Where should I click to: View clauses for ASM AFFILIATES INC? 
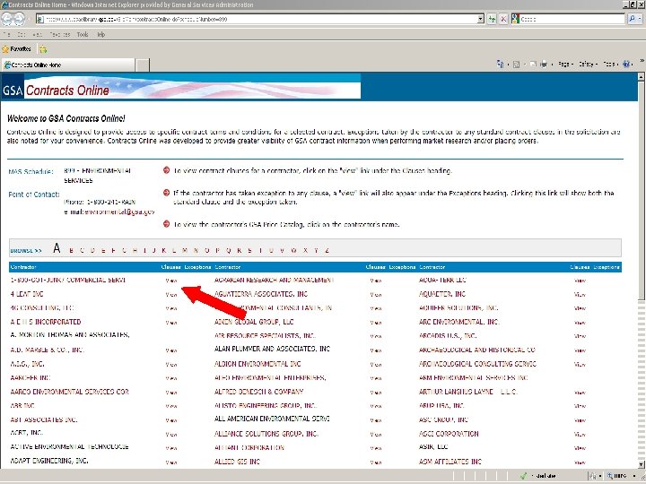[580, 462]
